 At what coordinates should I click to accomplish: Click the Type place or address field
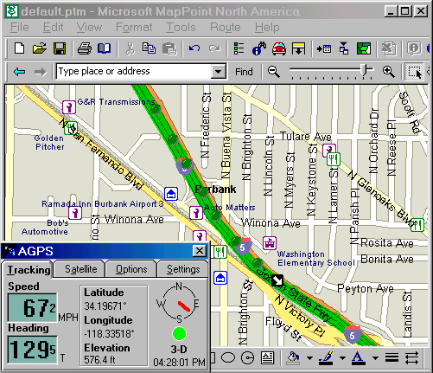134,72
